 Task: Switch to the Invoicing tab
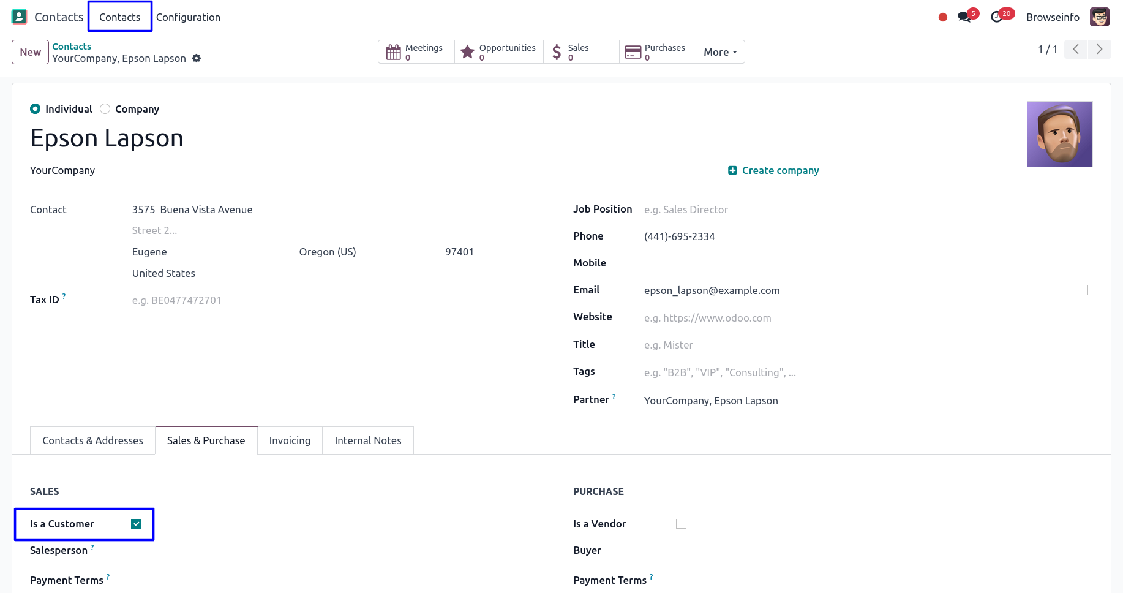pyautogui.click(x=290, y=440)
